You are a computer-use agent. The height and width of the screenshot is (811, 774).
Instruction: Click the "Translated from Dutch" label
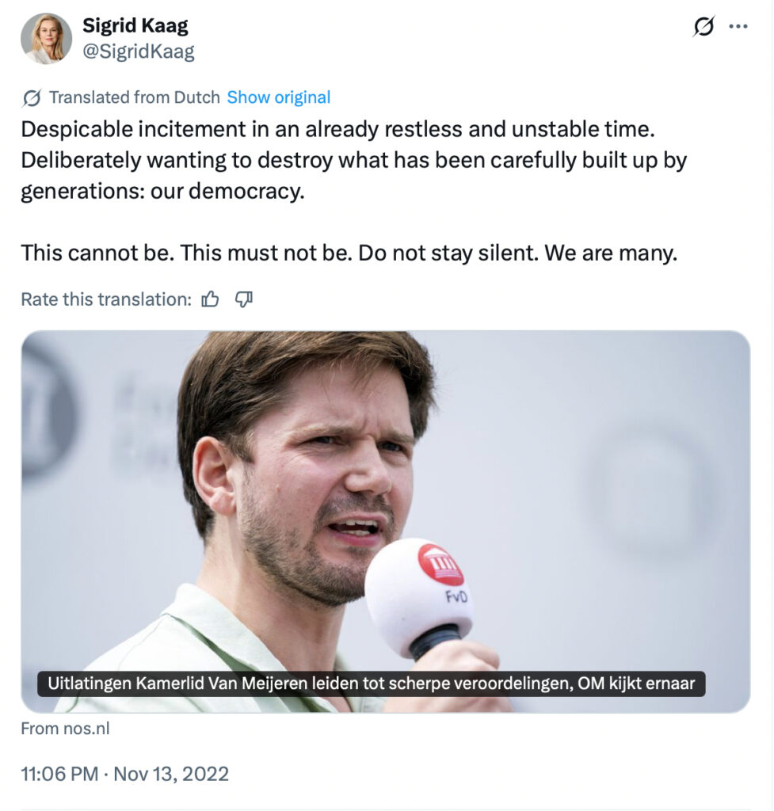[134, 98]
